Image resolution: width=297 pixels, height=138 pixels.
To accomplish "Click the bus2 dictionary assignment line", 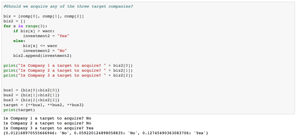I will click(31, 95).
